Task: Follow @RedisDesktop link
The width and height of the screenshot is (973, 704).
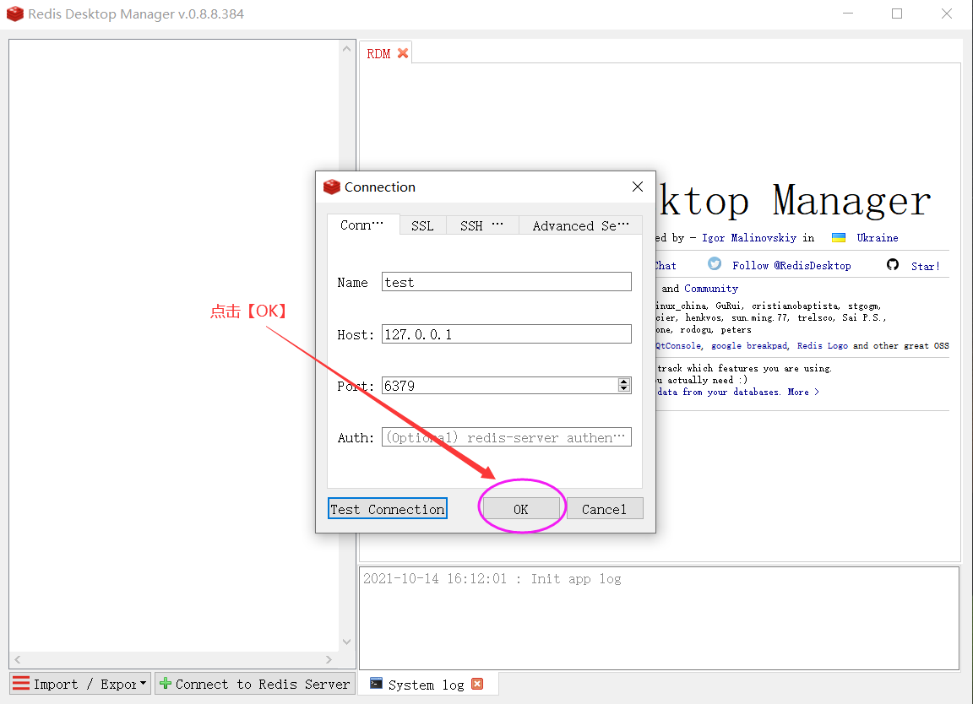Action: pos(791,265)
